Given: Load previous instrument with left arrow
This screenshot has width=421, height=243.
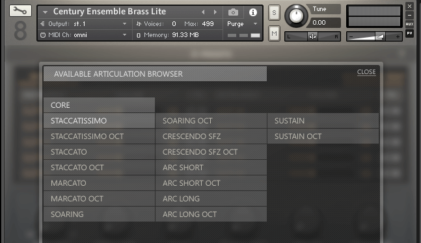Looking at the screenshot, I should pos(203,12).
